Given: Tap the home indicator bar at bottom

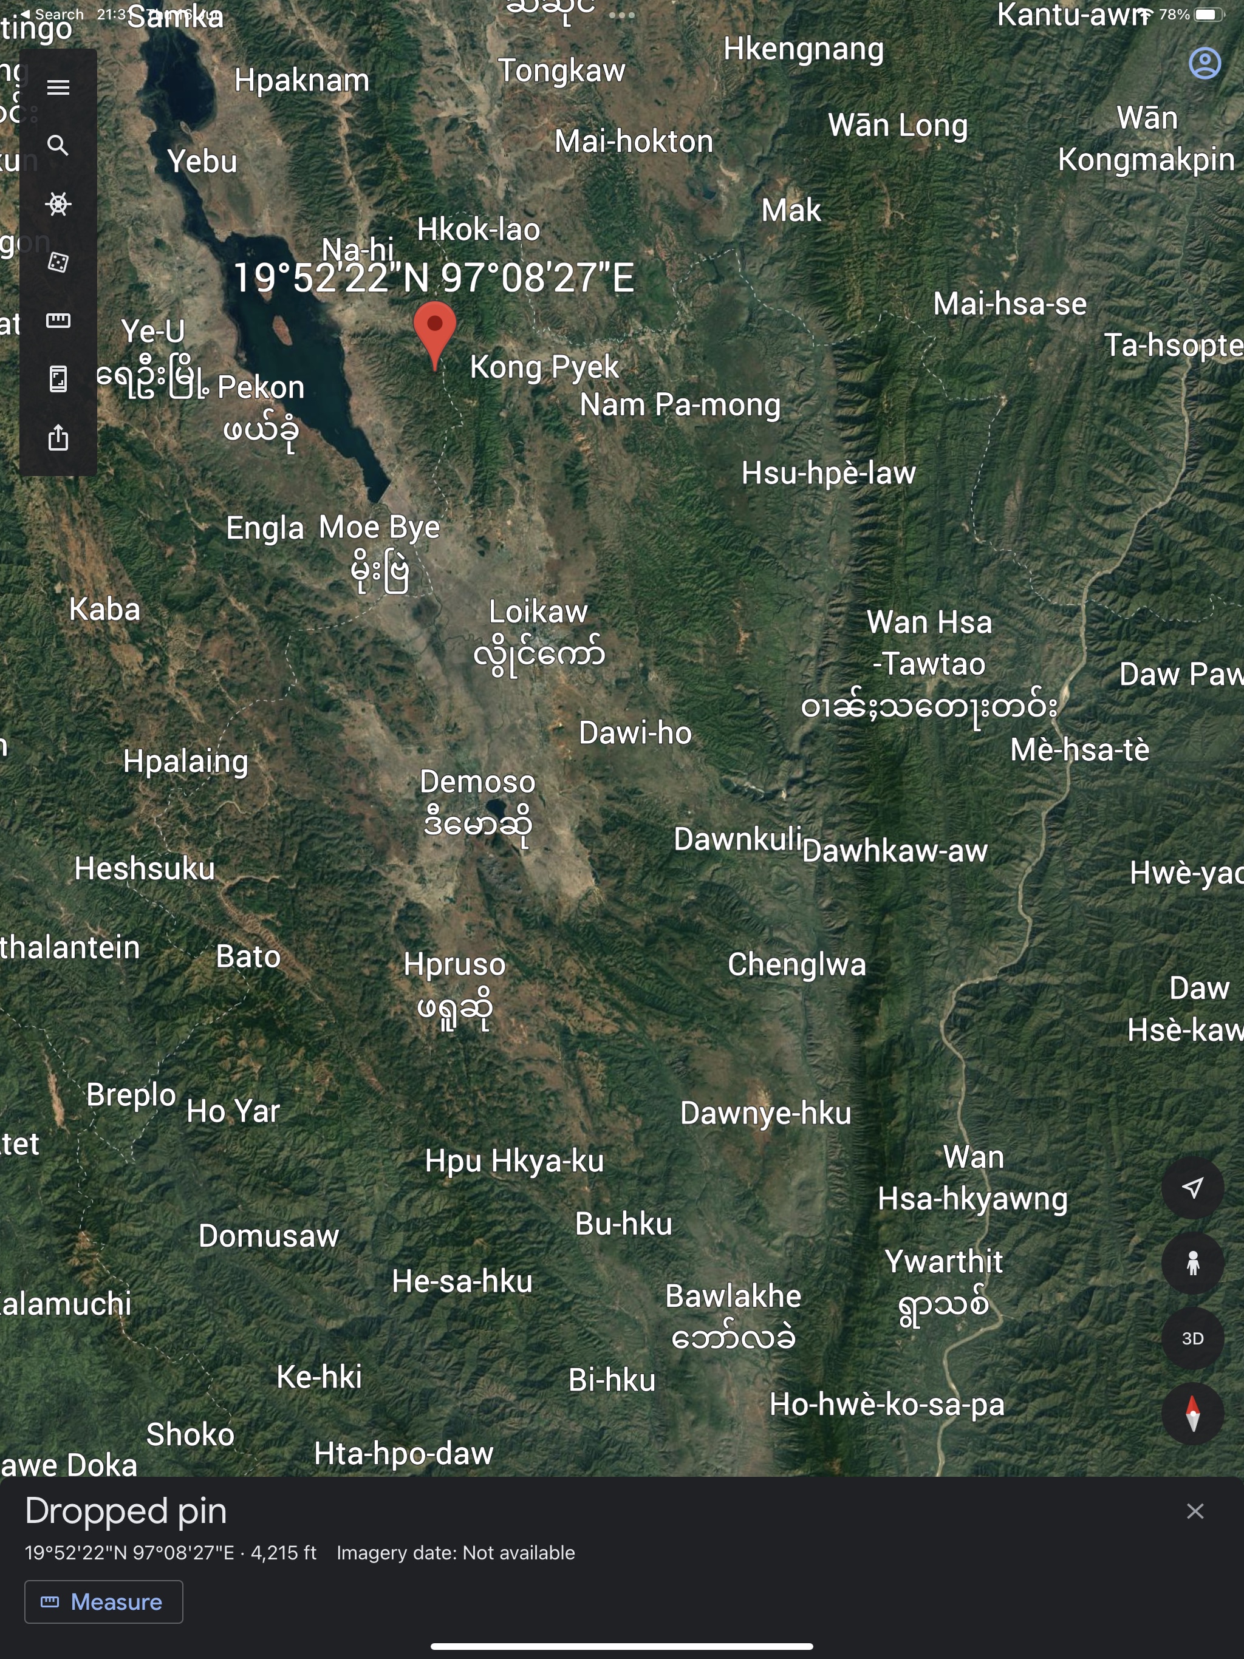Looking at the screenshot, I should [x=622, y=1646].
